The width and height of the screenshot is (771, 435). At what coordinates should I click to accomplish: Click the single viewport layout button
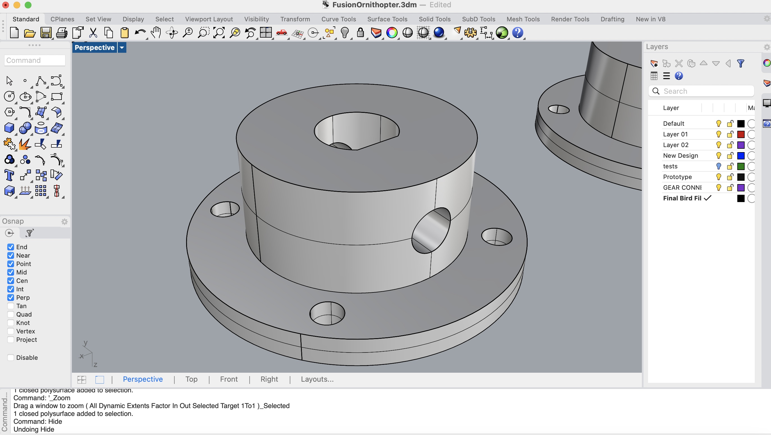(100, 380)
